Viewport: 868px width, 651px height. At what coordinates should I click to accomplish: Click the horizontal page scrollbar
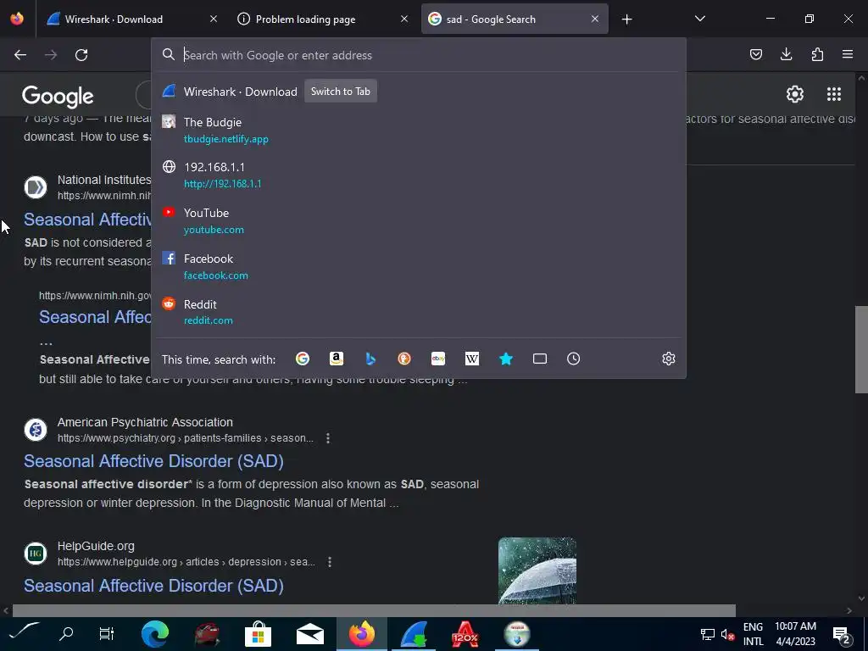pos(374,610)
